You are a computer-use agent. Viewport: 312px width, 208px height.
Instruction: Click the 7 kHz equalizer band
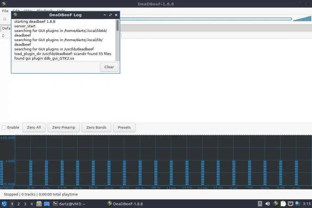click(249, 173)
